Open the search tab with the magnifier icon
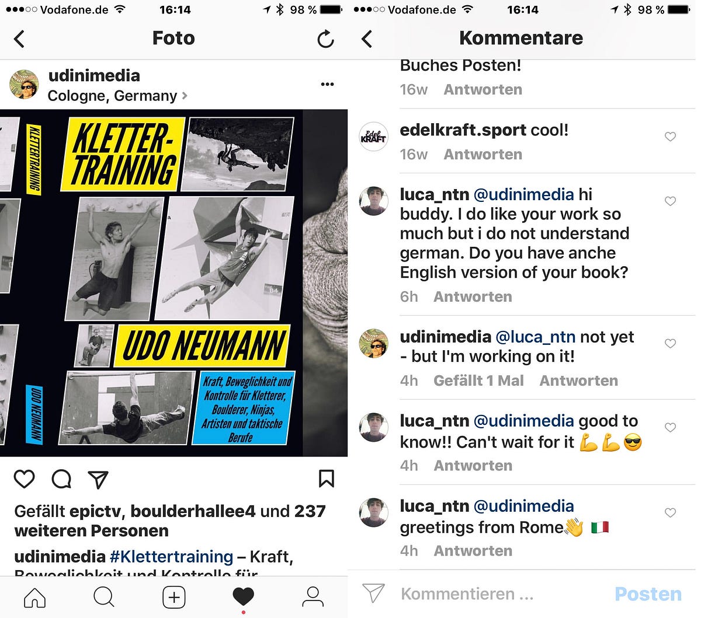The image size is (701, 618). click(104, 597)
